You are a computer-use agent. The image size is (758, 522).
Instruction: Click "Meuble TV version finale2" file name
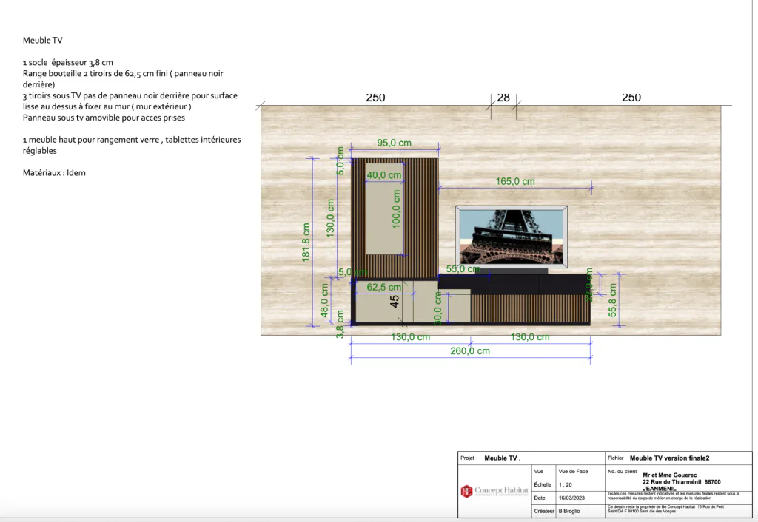669,458
